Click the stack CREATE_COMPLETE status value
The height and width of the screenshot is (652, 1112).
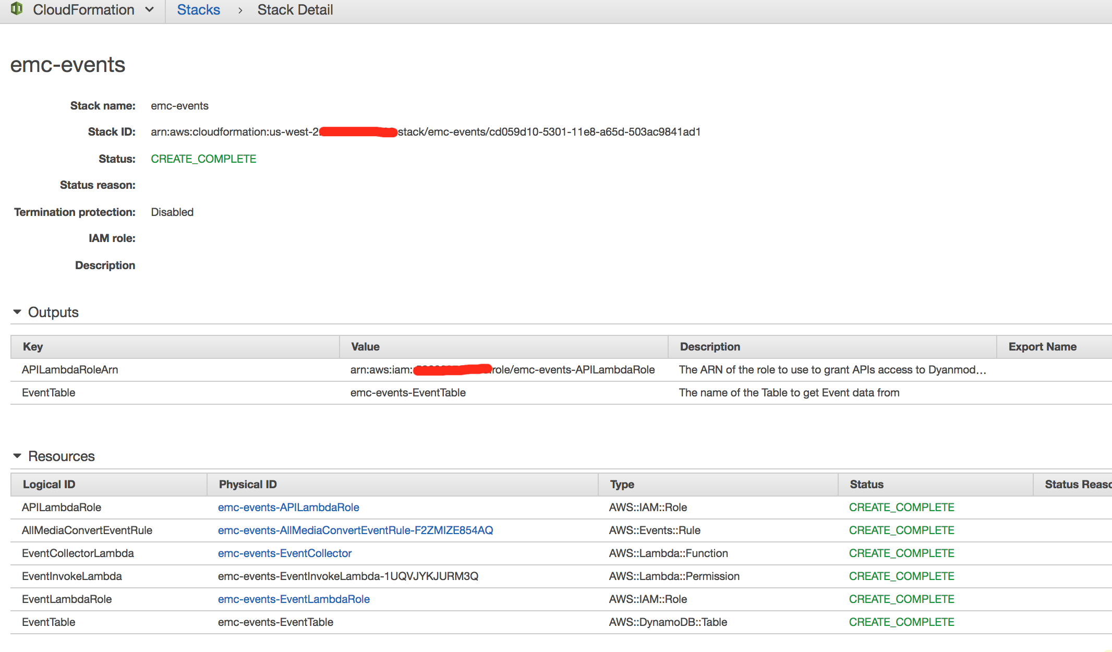point(203,159)
